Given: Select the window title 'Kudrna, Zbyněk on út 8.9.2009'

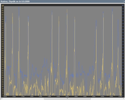Looking at the screenshot, I should pos(15,1).
